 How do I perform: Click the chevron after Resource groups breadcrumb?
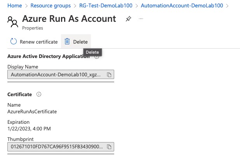[75, 6]
